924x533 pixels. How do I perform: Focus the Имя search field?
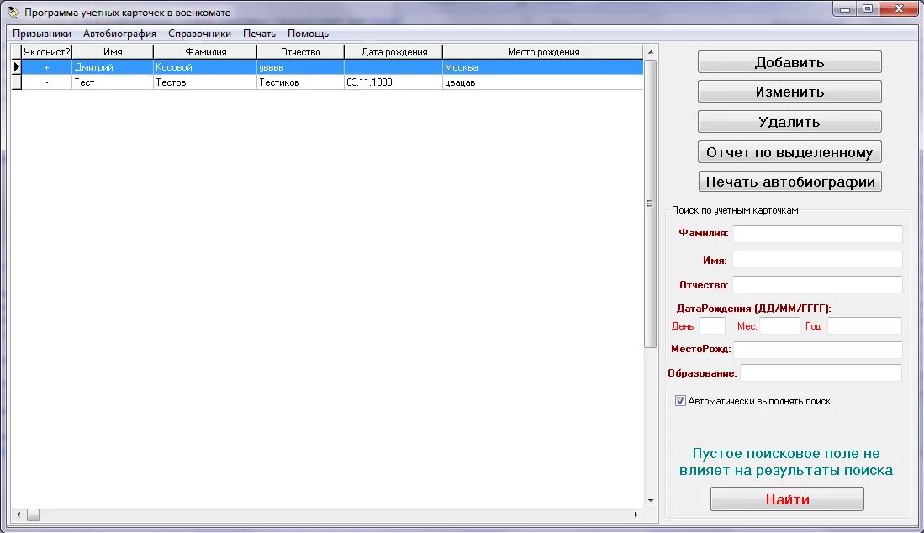(x=817, y=260)
